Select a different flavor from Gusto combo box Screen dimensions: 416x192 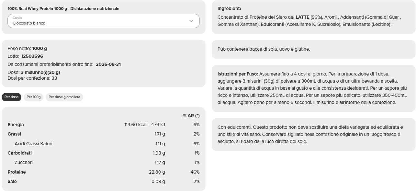click(x=104, y=21)
